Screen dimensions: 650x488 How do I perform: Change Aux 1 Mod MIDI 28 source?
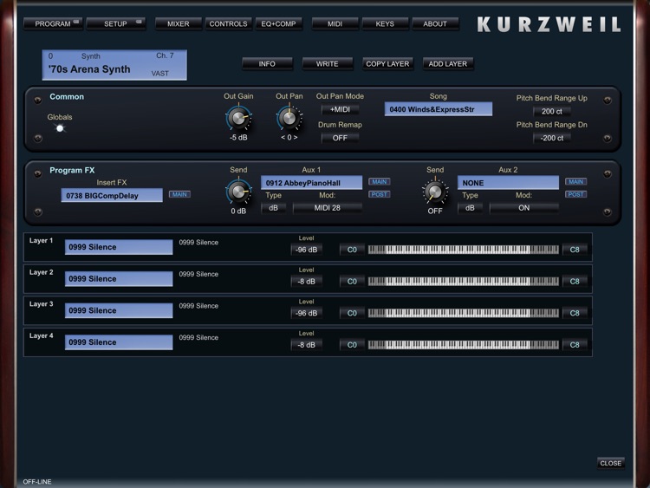pyautogui.click(x=327, y=208)
